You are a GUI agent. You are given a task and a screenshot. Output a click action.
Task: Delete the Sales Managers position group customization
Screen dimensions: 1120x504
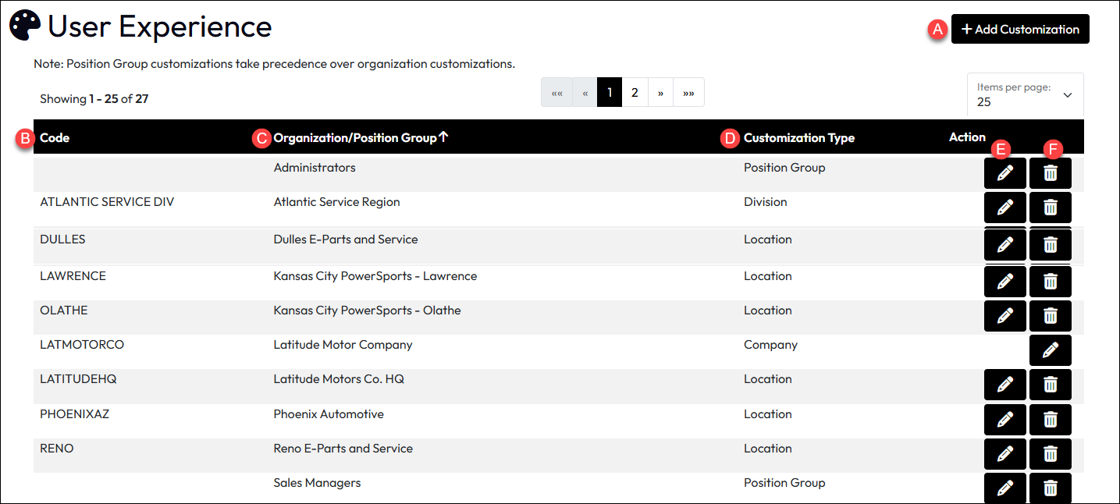pyautogui.click(x=1051, y=488)
